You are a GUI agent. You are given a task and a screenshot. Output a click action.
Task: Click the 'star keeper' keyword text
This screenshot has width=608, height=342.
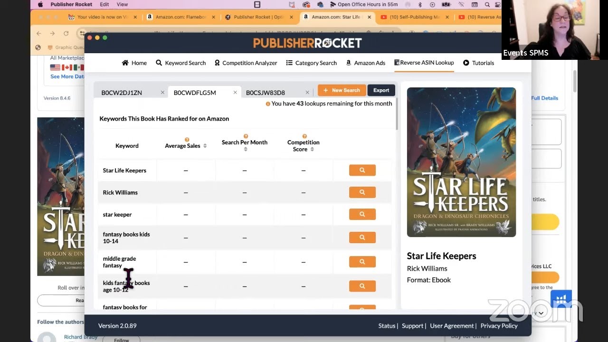coord(117,214)
